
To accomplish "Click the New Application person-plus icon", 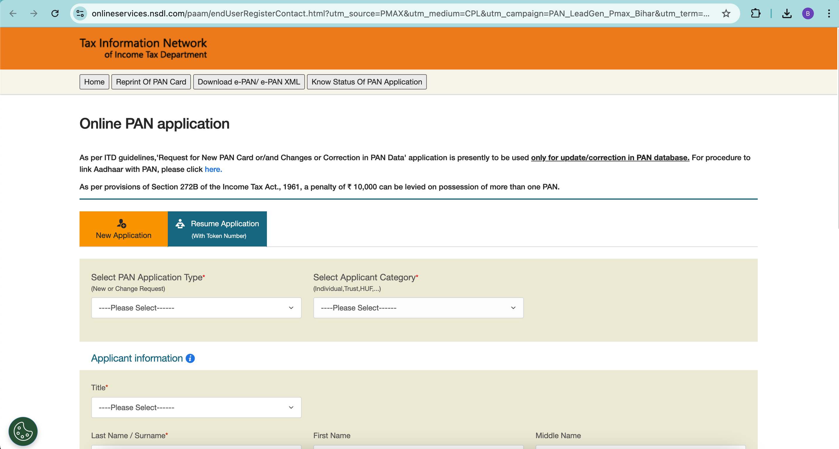I will pos(122,223).
